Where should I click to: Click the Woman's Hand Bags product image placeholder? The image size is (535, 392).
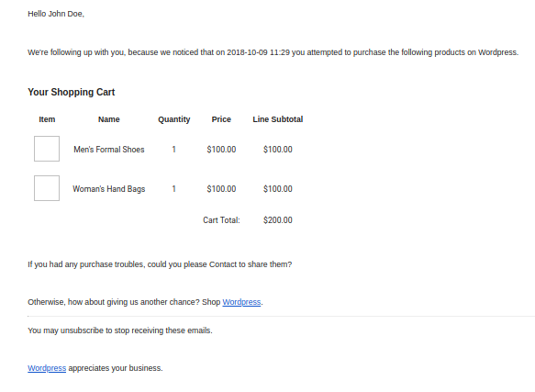click(47, 188)
